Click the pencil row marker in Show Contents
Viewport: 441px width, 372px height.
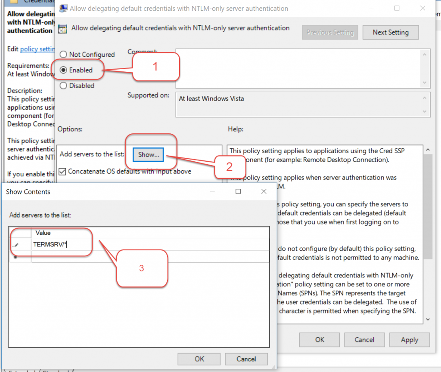tap(16, 245)
